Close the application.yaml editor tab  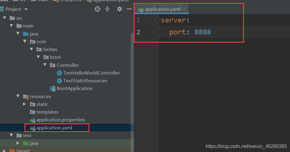(184, 9)
